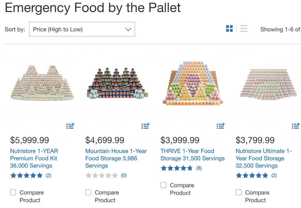Add Nutristore Ultimate Food Storage to list
Image resolution: width=301 pixels, height=208 pixels.
click(x=296, y=126)
